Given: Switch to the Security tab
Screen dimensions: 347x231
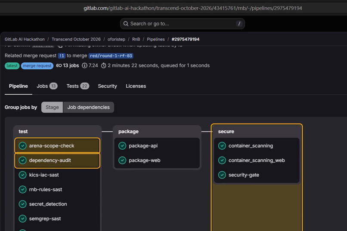Looking at the screenshot, I should tap(107, 86).
